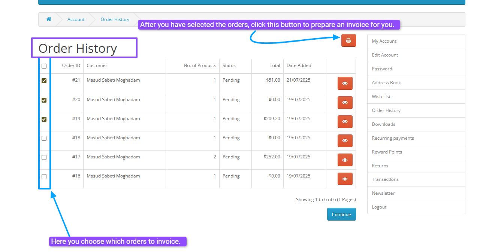The image size is (486, 252).
Task: Uncheck the order #21 checkbox
Action: coord(44,81)
